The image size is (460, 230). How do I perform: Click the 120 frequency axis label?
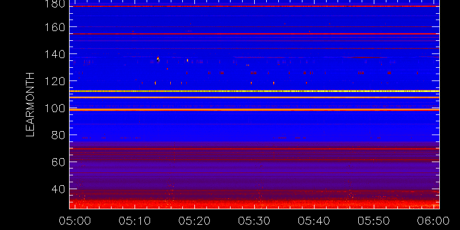[x=55, y=81]
